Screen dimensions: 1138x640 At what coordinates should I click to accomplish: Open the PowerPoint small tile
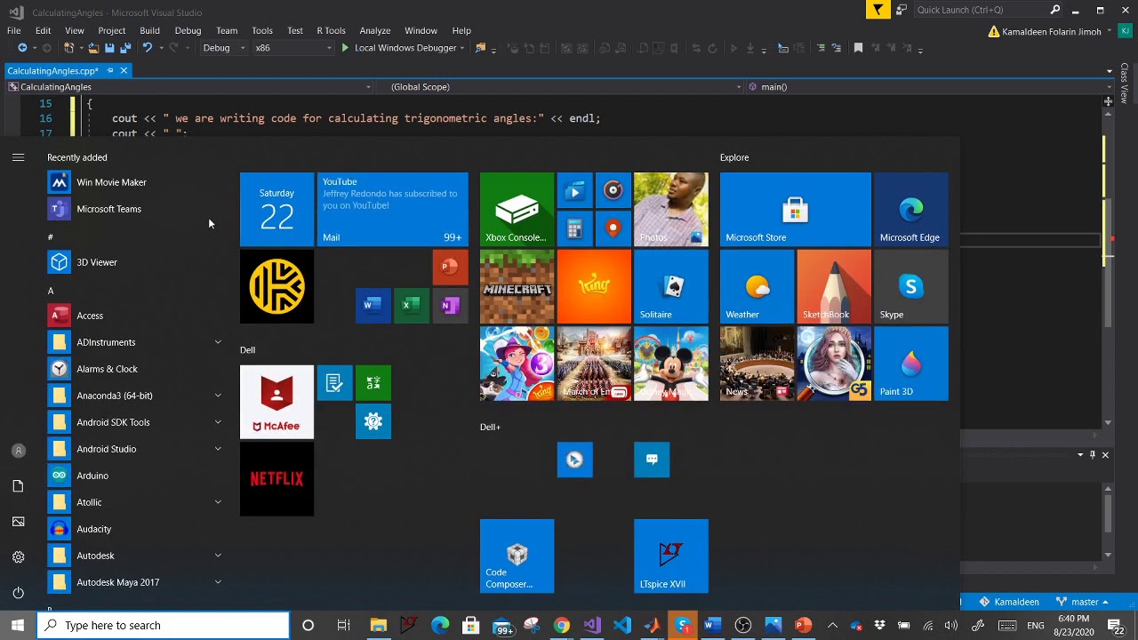click(450, 268)
